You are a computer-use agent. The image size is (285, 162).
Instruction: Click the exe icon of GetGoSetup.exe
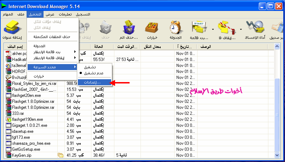pos(8,149)
